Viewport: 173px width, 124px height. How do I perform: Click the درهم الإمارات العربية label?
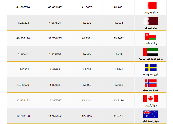coord(150,59)
